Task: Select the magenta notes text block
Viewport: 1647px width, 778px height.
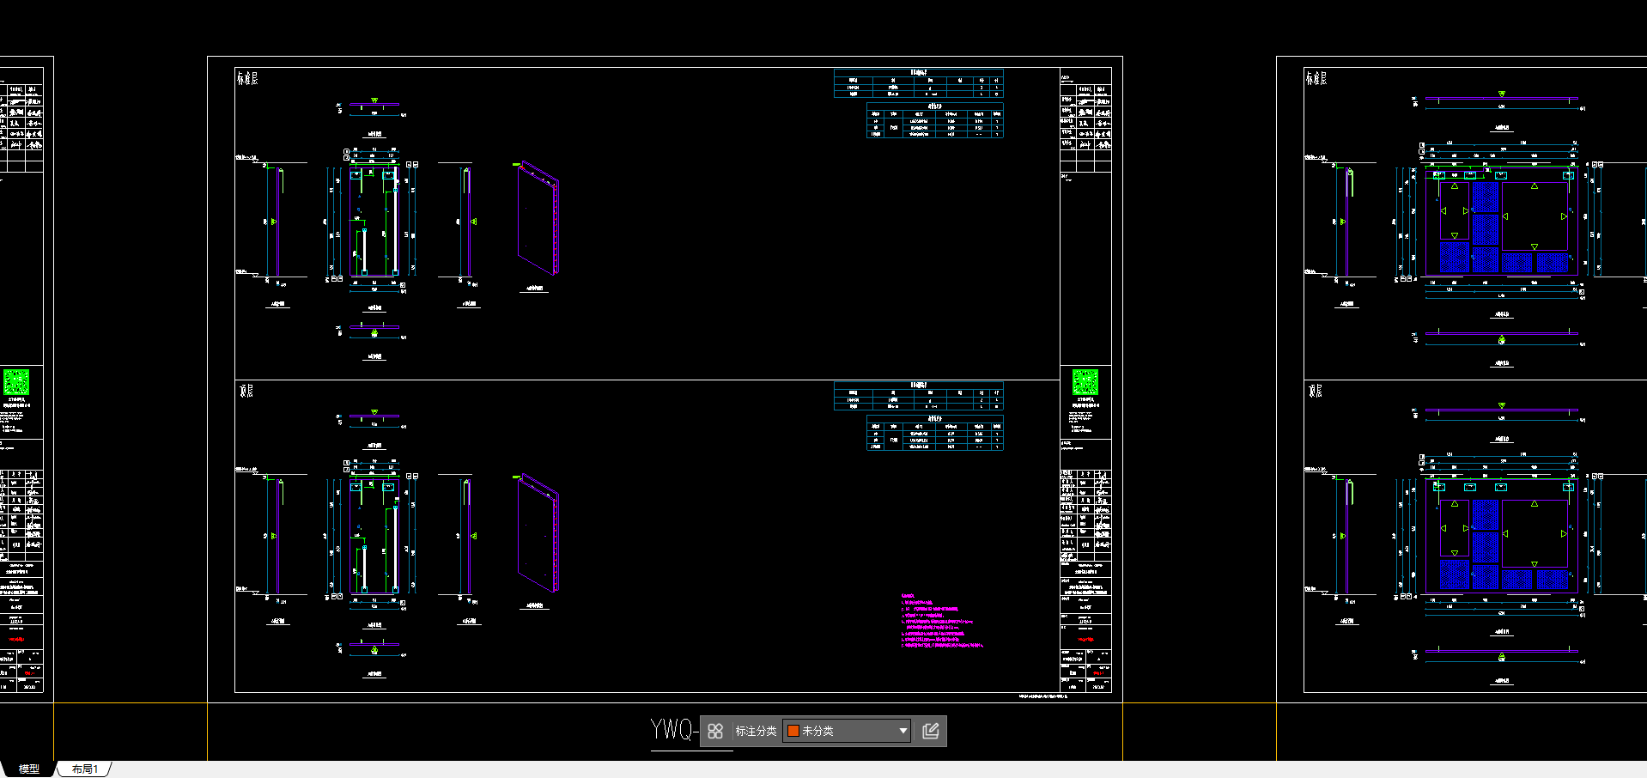Action: tap(942, 620)
